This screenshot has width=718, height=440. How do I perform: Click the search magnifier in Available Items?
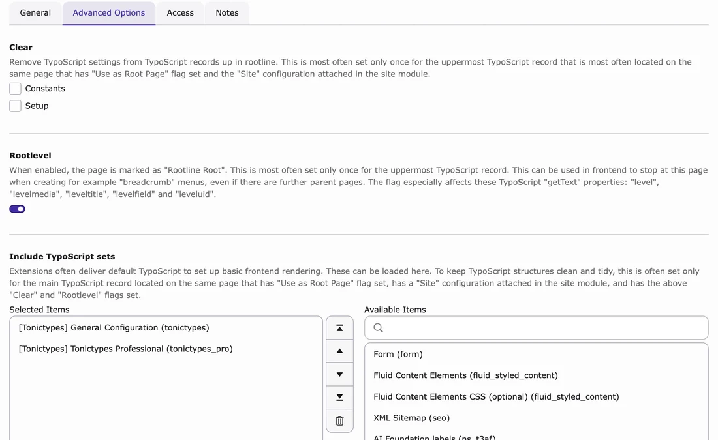pyautogui.click(x=378, y=328)
